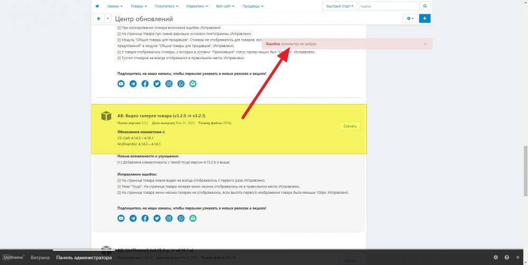Open the 'Заказы' menu
528x265 pixels.
115,6
